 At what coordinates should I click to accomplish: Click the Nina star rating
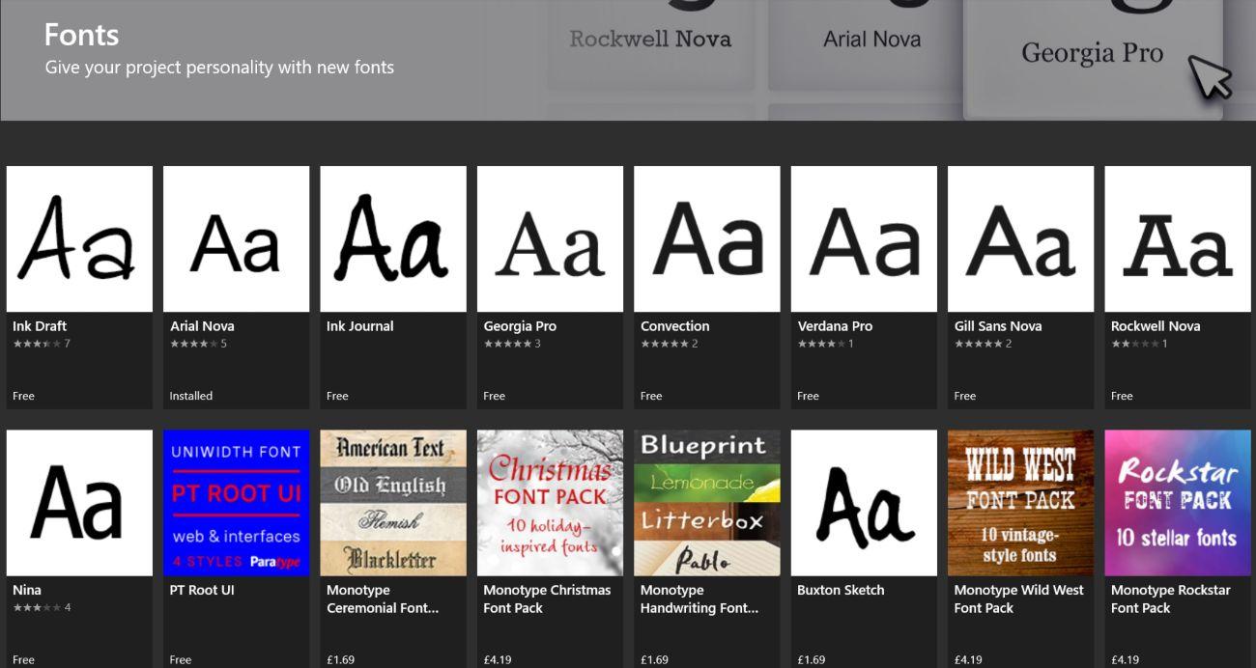[x=37, y=608]
